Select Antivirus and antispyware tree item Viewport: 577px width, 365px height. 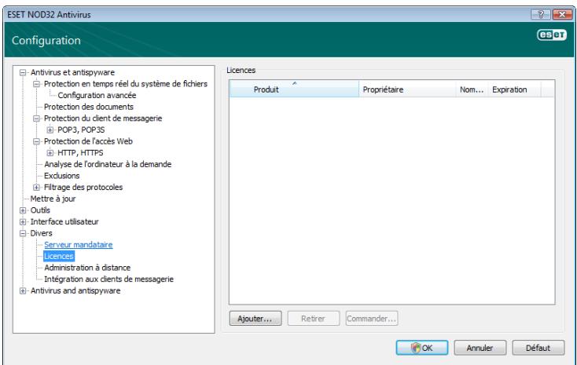click(x=75, y=290)
